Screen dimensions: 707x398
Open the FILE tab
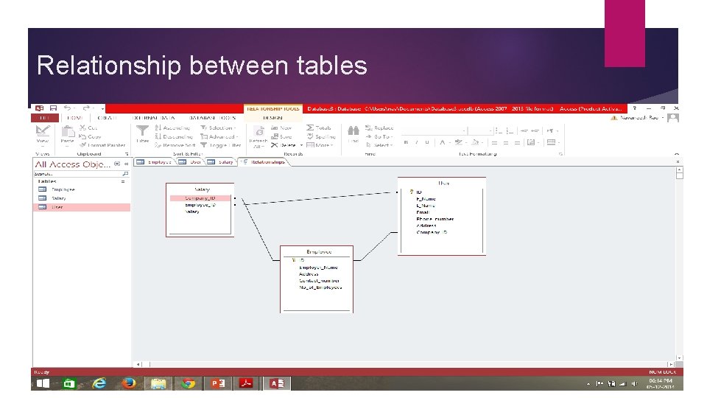coord(45,118)
